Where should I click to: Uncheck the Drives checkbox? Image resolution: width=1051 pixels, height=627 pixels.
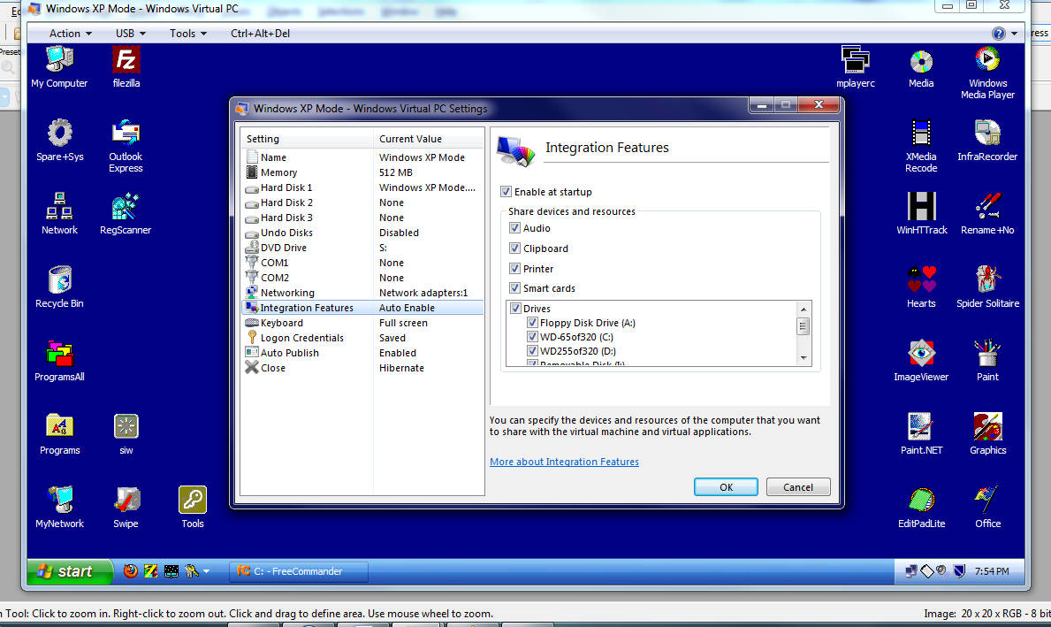tap(515, 309)
